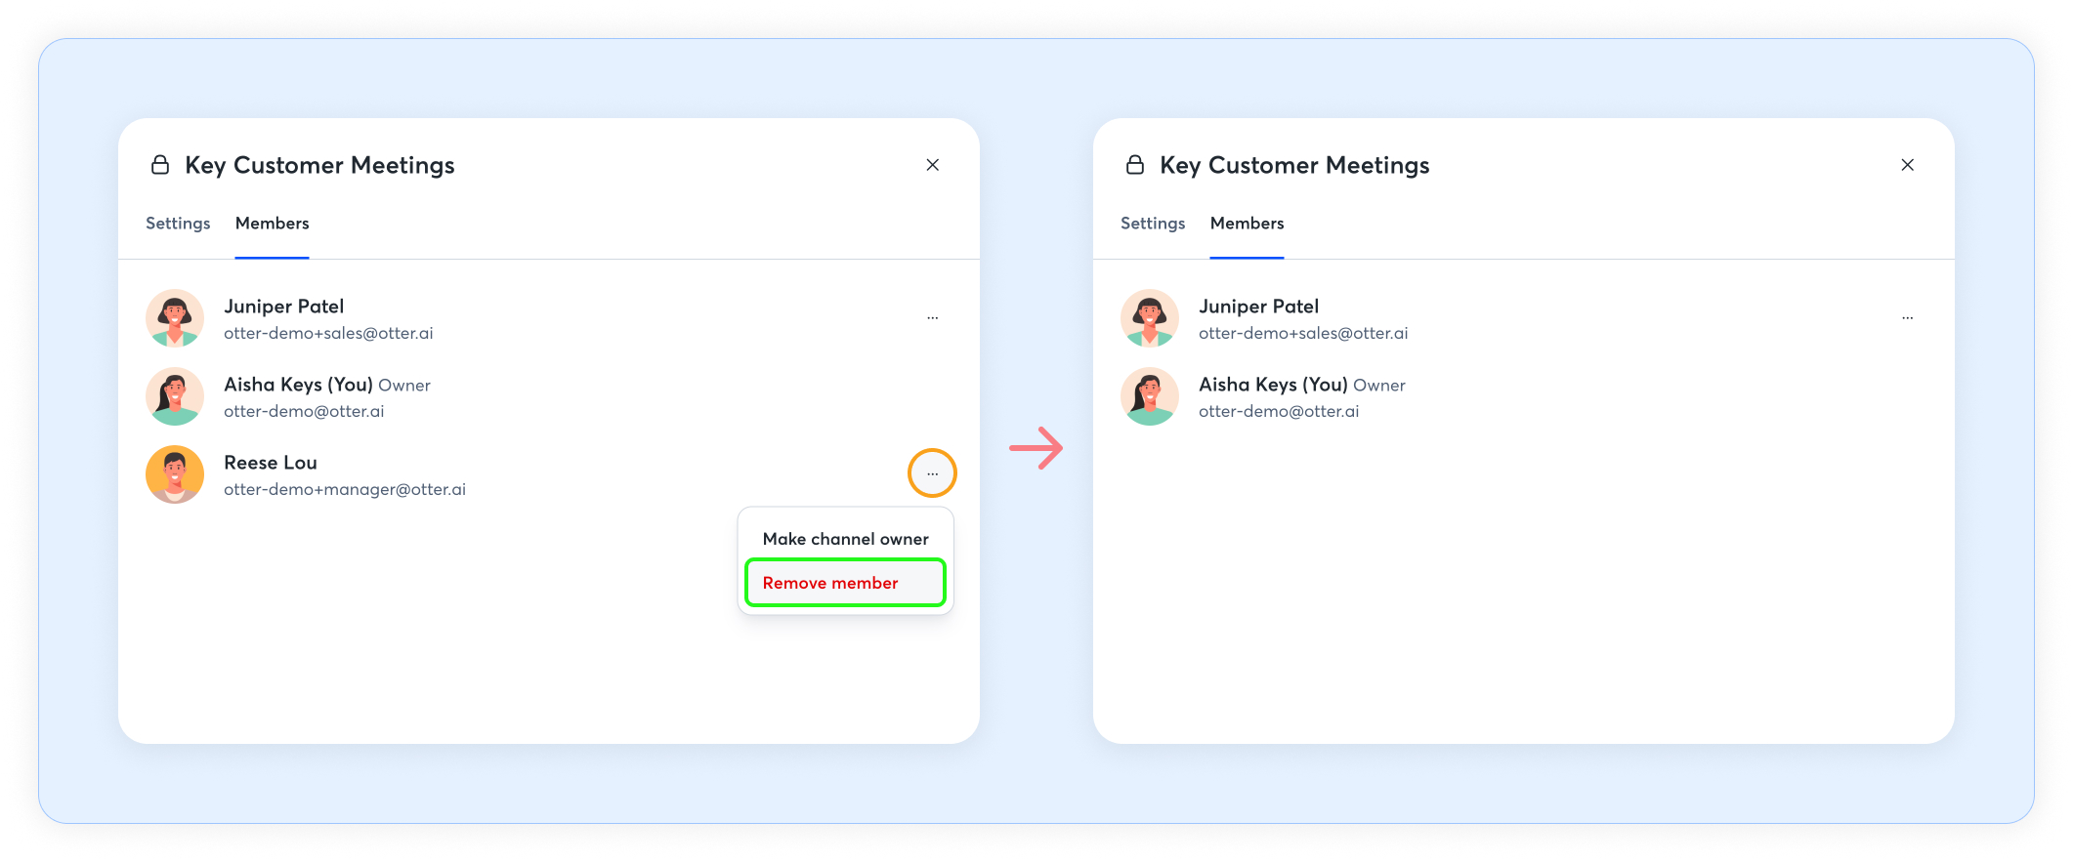Viewport: 2073px width, 862px height.
Task: Select Members tab in right dialog
Action: point(1247,224)
